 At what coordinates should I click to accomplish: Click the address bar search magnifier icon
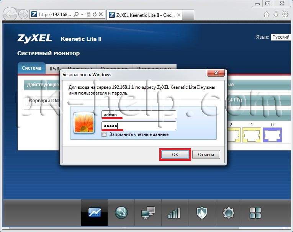click(76, 14)
